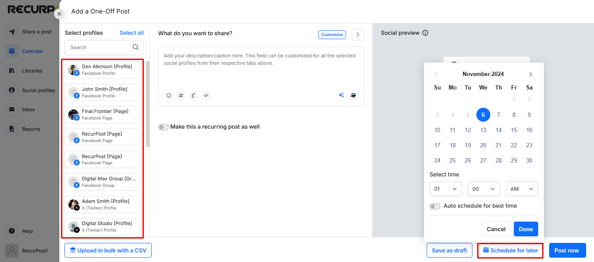This screenshot has height=262, width=594.
Task: Click the Cancel button in date picker
Action: point(496,229)
